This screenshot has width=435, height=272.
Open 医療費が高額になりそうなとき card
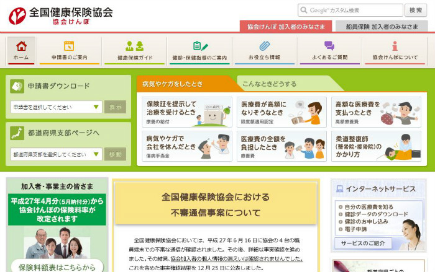pos(282,112)
